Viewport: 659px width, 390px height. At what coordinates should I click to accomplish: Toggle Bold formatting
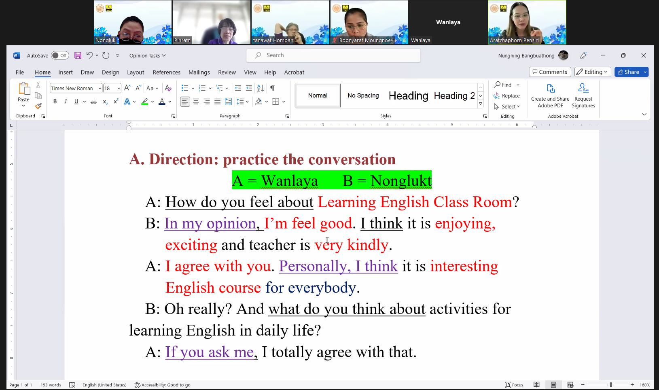point(55,102)
